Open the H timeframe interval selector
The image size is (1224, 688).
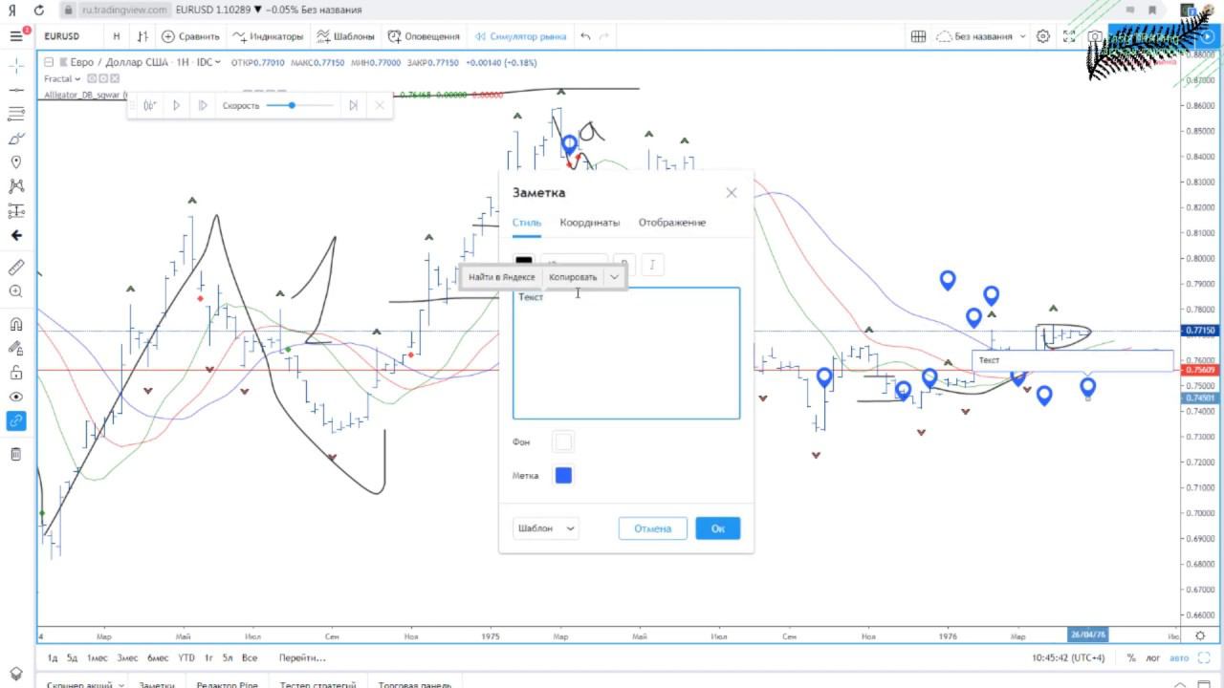click(117, 36)
